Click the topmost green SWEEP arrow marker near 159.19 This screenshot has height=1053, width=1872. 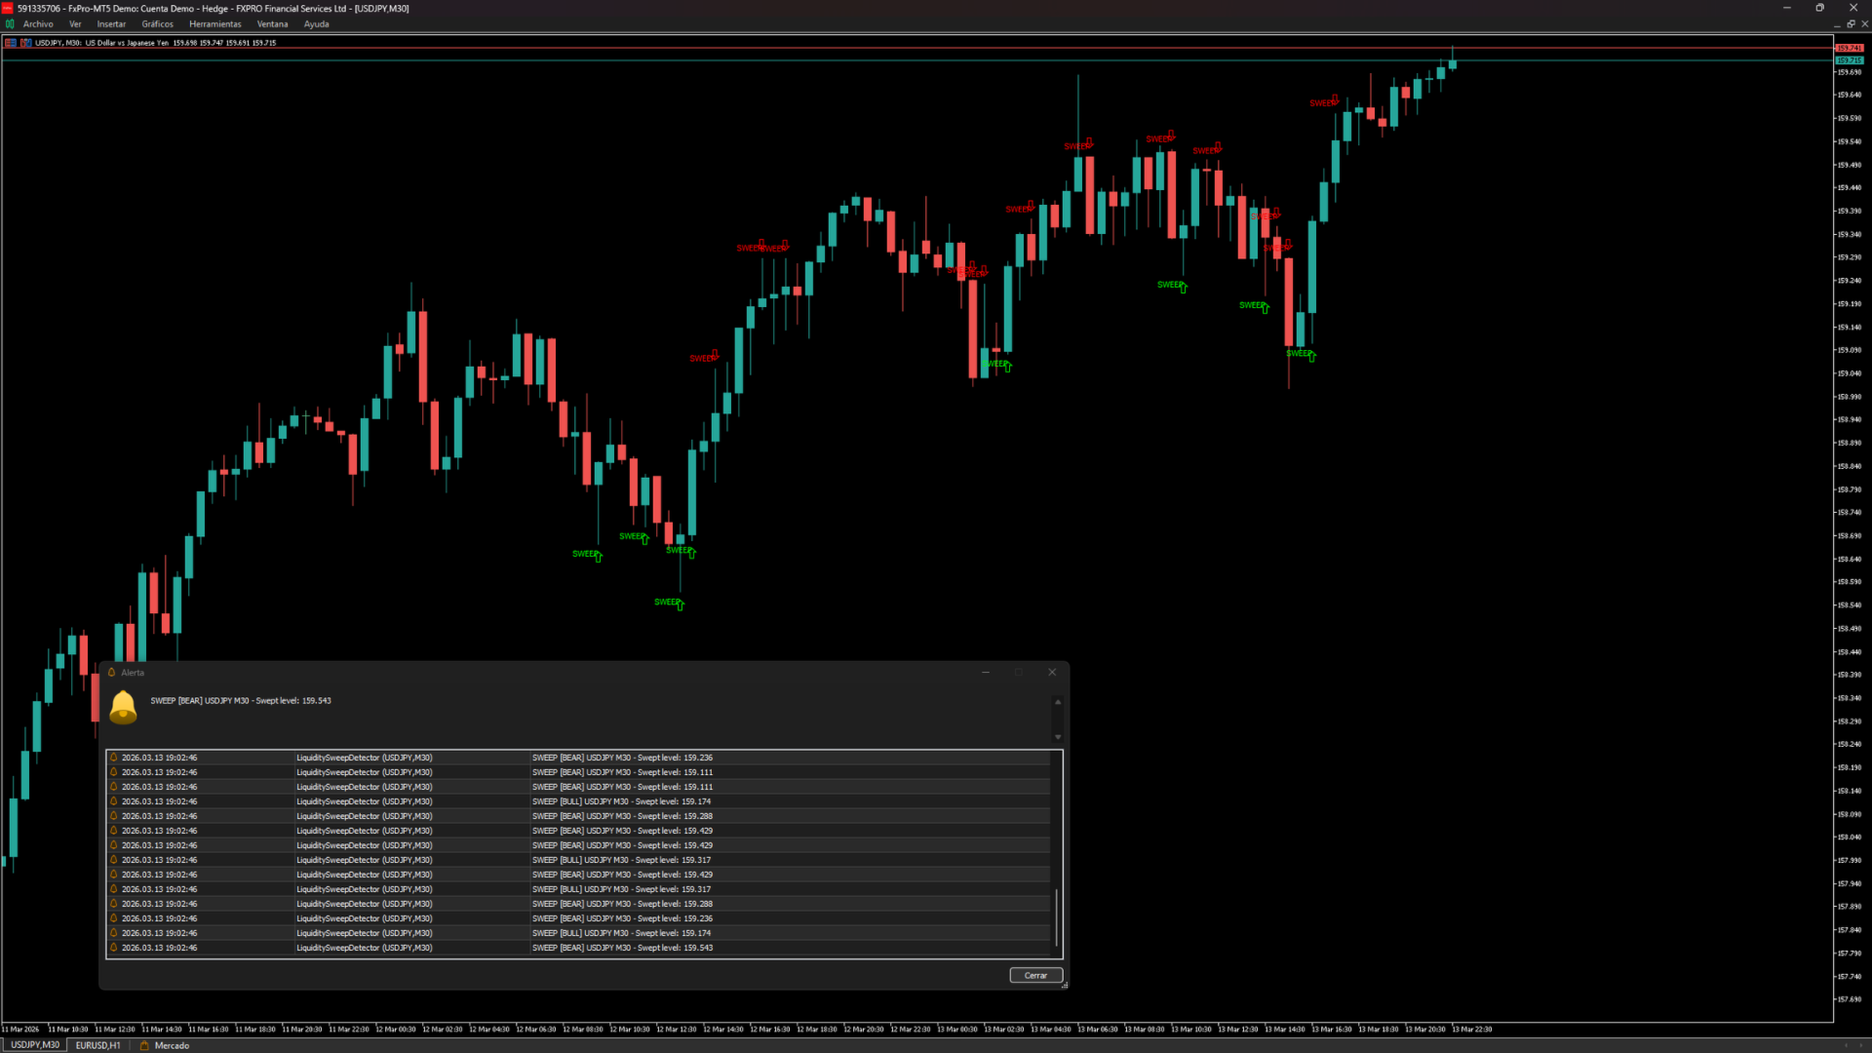pyautogui.click(x=1184, y=288)
